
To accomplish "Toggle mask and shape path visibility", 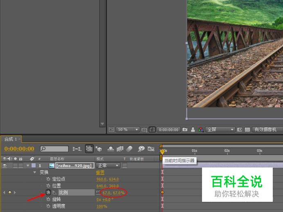I will click(x=152, y=129).
